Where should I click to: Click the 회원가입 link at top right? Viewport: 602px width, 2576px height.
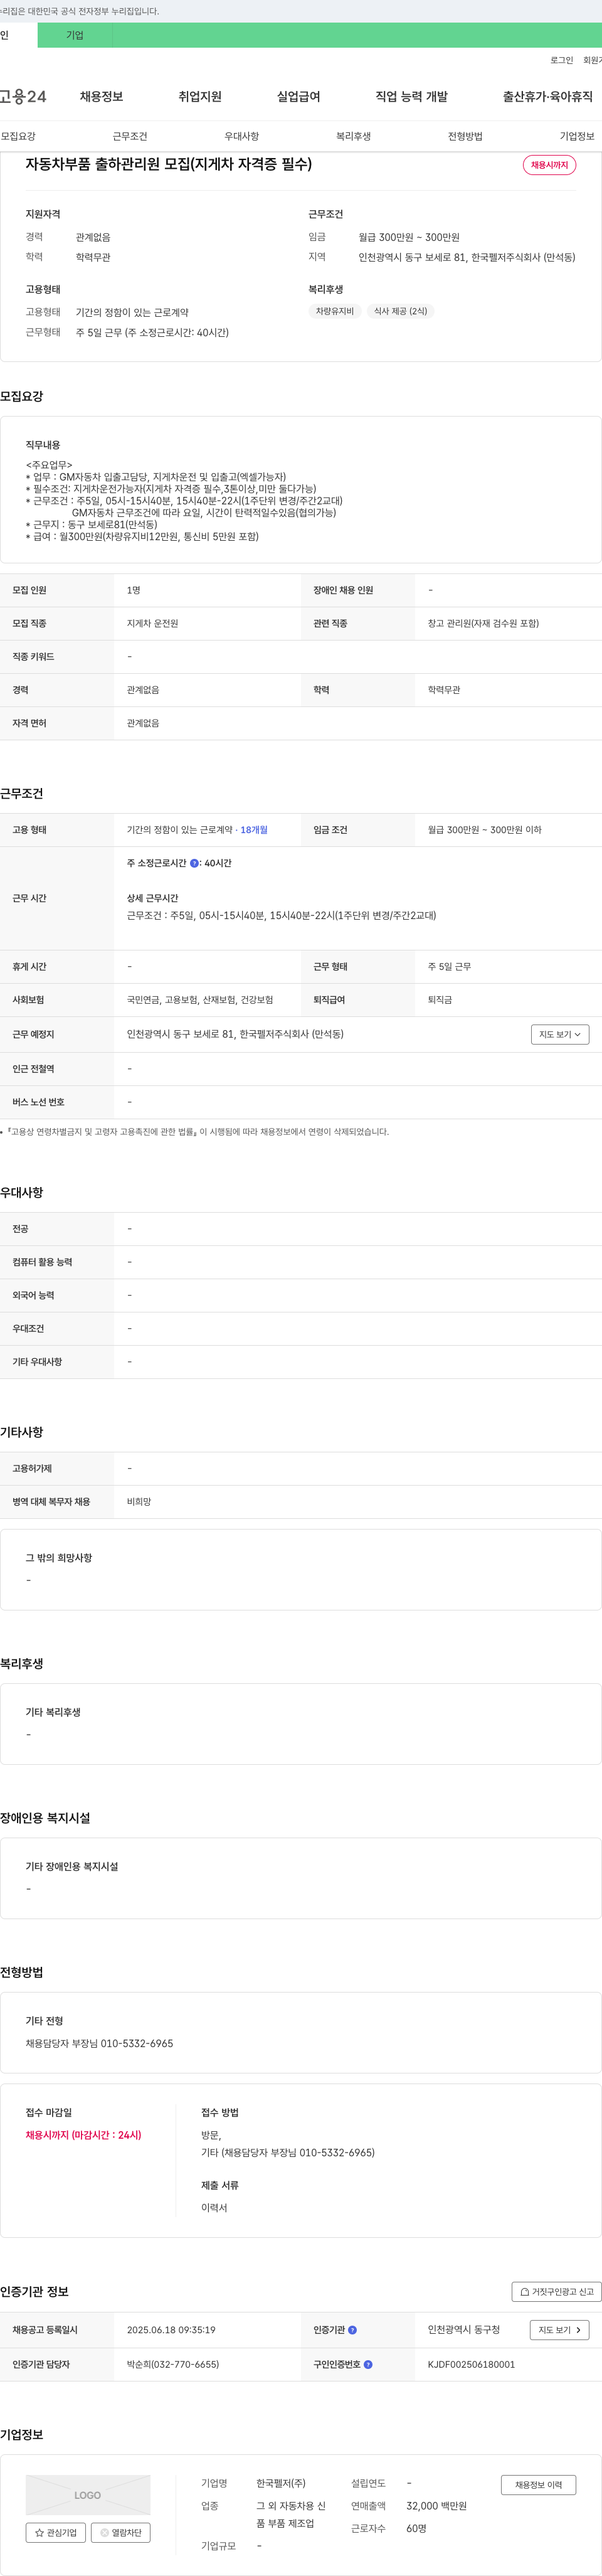click(593, 60)
